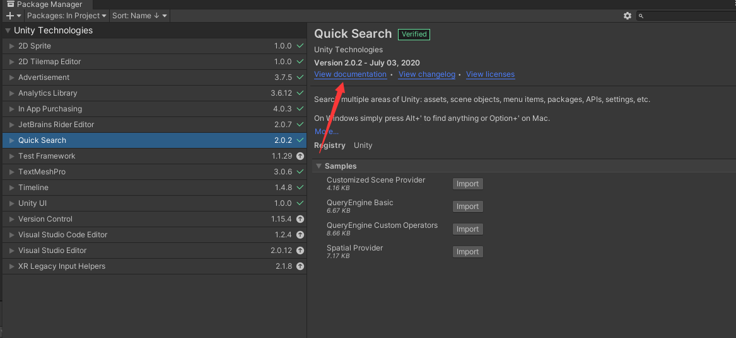Click installed checkmark for TextMeshPro

click(300, 172)
